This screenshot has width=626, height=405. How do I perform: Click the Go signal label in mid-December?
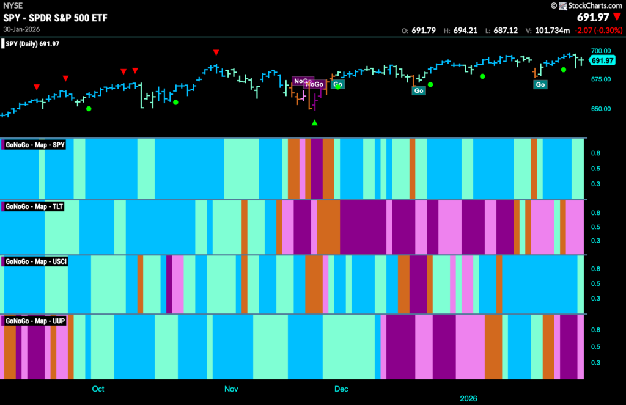(419, 90)
